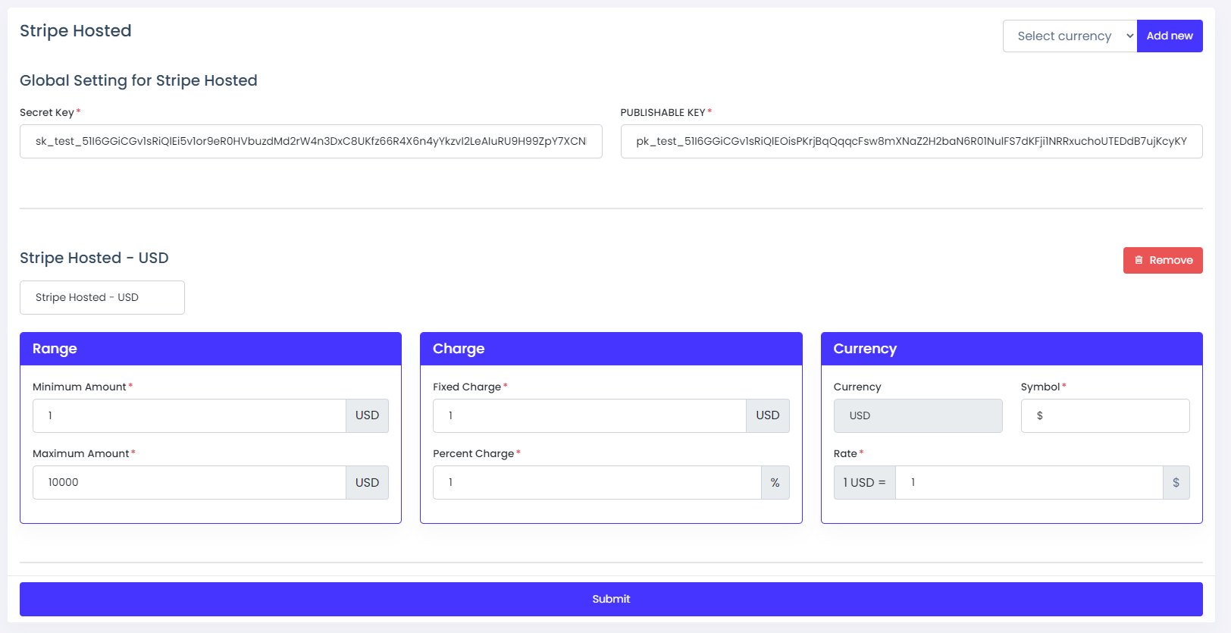Click the Symbol input field
This screenshot has height=633, width=1231.
click(x=1105, y=415)
